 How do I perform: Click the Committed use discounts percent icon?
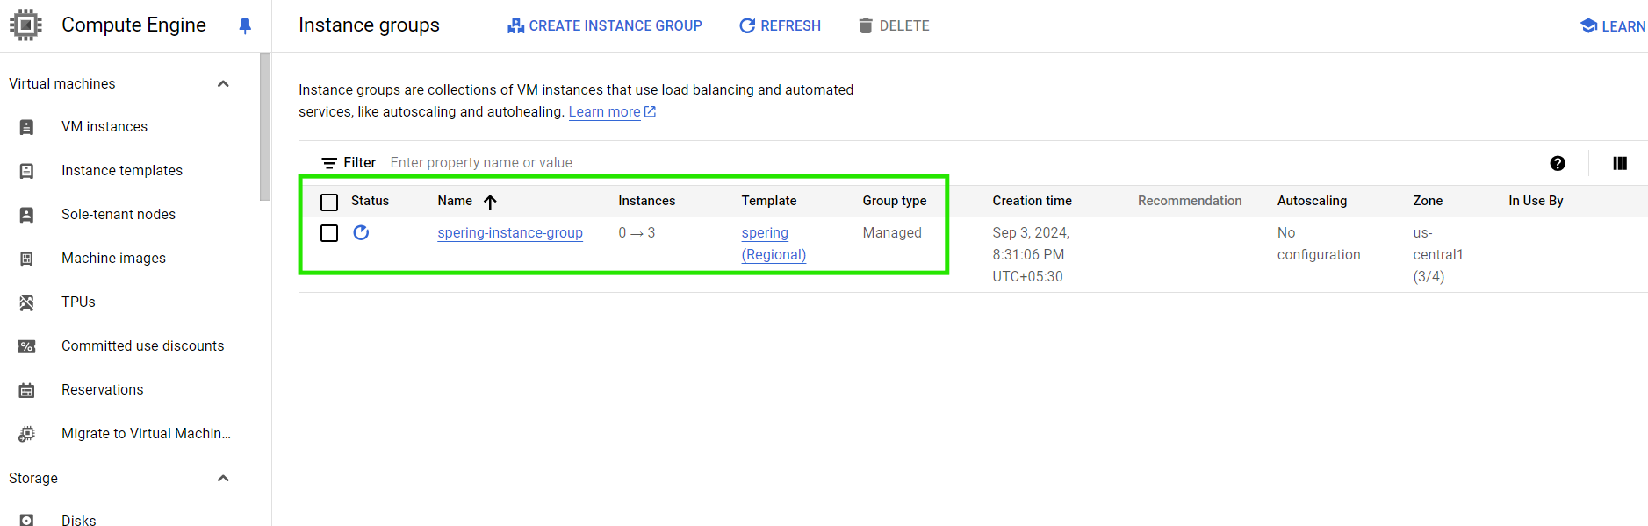26,346
